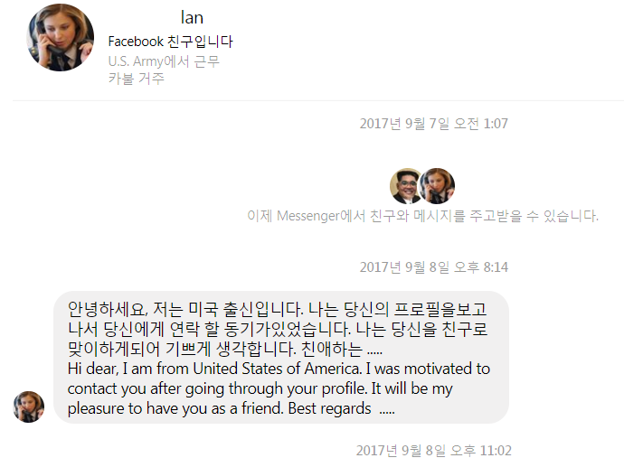Click the '나서 당신에게 연락 할' message line
Screen dimensions: 624x458
278,329
